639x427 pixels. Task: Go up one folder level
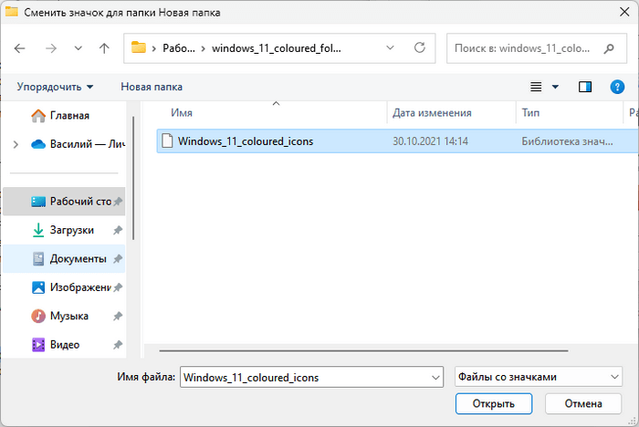(x=104, y=48)
